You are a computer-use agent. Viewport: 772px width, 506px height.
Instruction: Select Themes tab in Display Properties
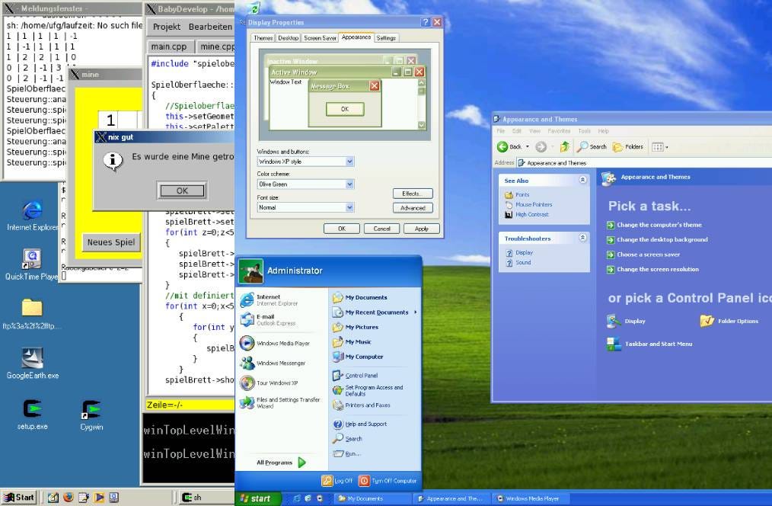[x=263, y=38]
